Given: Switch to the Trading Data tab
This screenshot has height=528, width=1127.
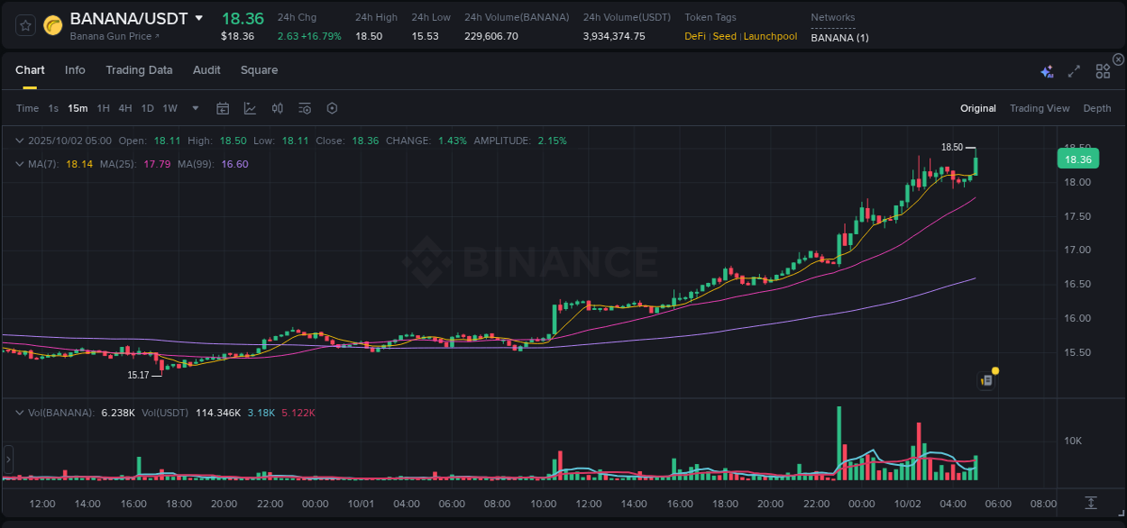Looking at the screenshot, I should (x=139, y=70).
